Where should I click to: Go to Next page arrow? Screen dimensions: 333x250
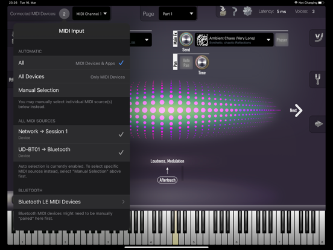[x=296, y=111]
